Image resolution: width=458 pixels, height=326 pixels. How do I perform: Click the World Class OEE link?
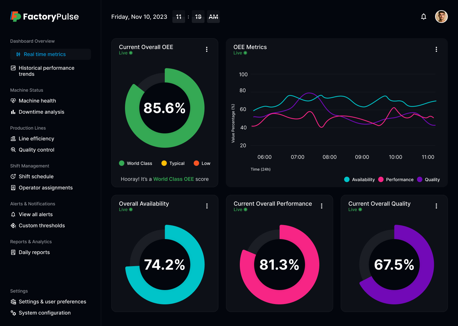click(x=174, y=179)
